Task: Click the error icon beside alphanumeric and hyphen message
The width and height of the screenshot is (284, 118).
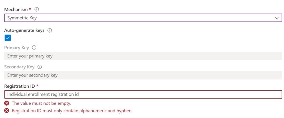Action: [6, 111]
